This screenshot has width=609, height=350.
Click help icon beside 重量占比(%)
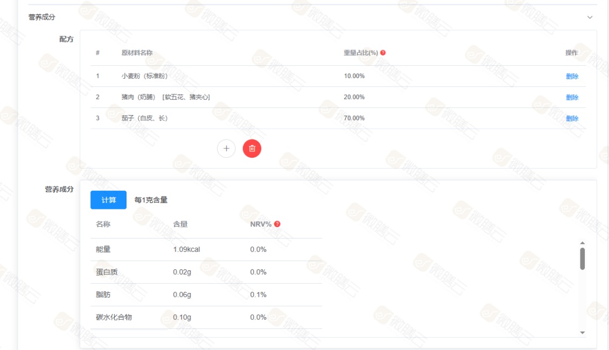[383, 53]
